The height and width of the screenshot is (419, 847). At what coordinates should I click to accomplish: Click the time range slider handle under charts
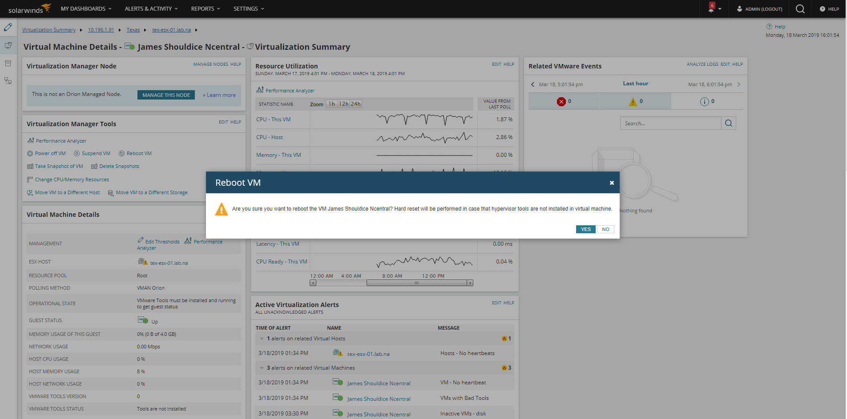(x=417, y=283)
